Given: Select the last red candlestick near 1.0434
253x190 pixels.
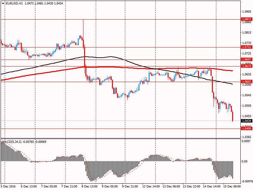Looking at the screenshot, I should (233, 116).
